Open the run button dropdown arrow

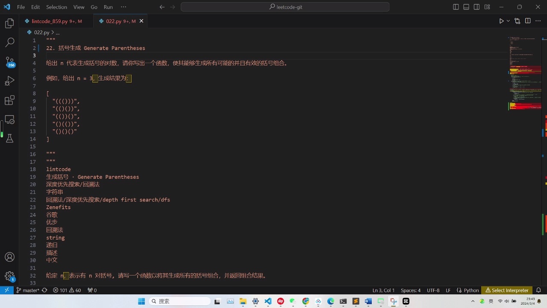pos(508,21)
